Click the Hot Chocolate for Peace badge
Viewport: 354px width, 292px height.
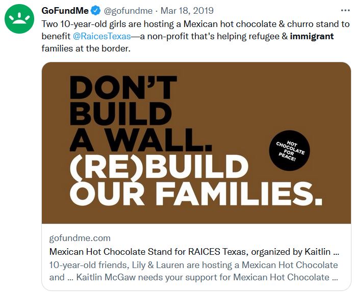pos(290,150)
